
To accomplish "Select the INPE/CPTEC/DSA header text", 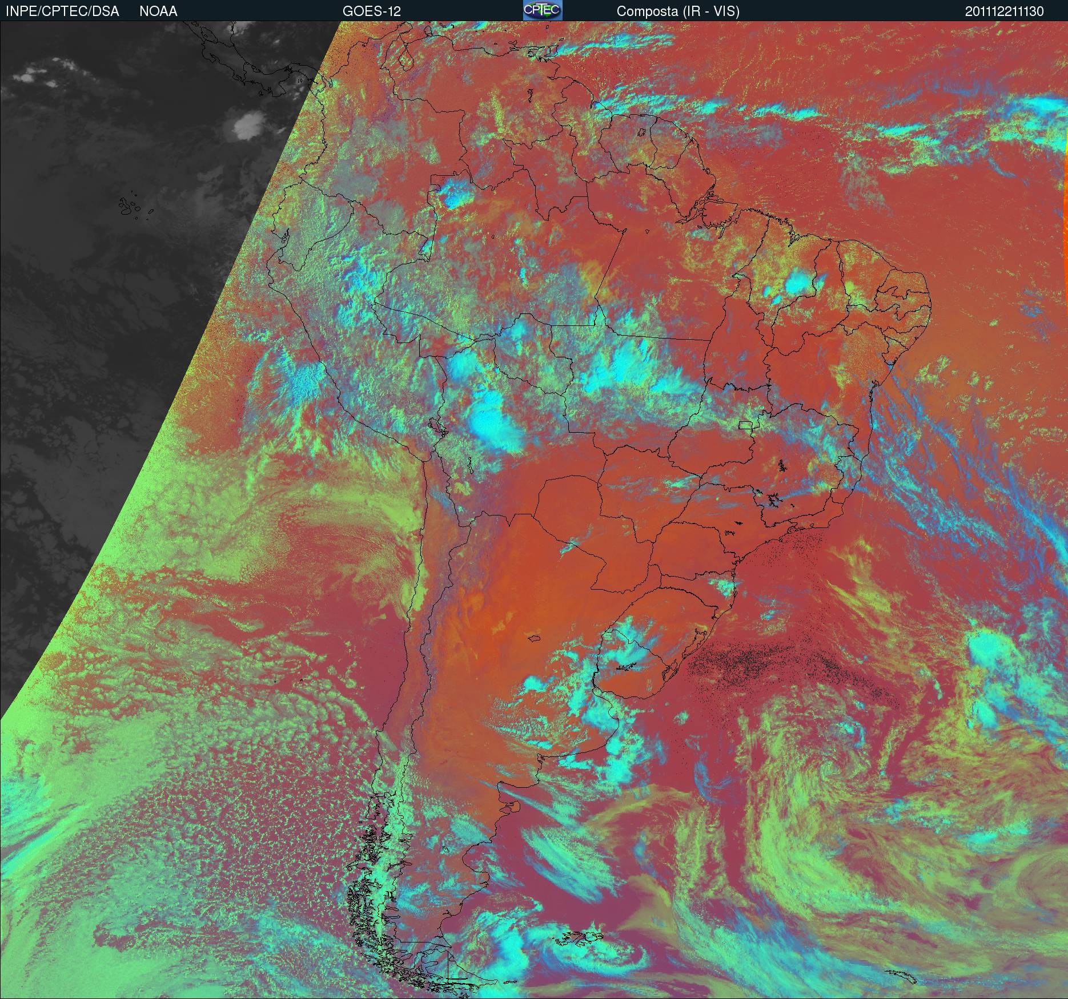I will pyautogui.click(x=62, y=11).
